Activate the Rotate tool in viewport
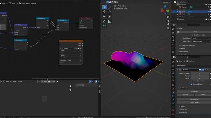211x118 pixels. 109,12
